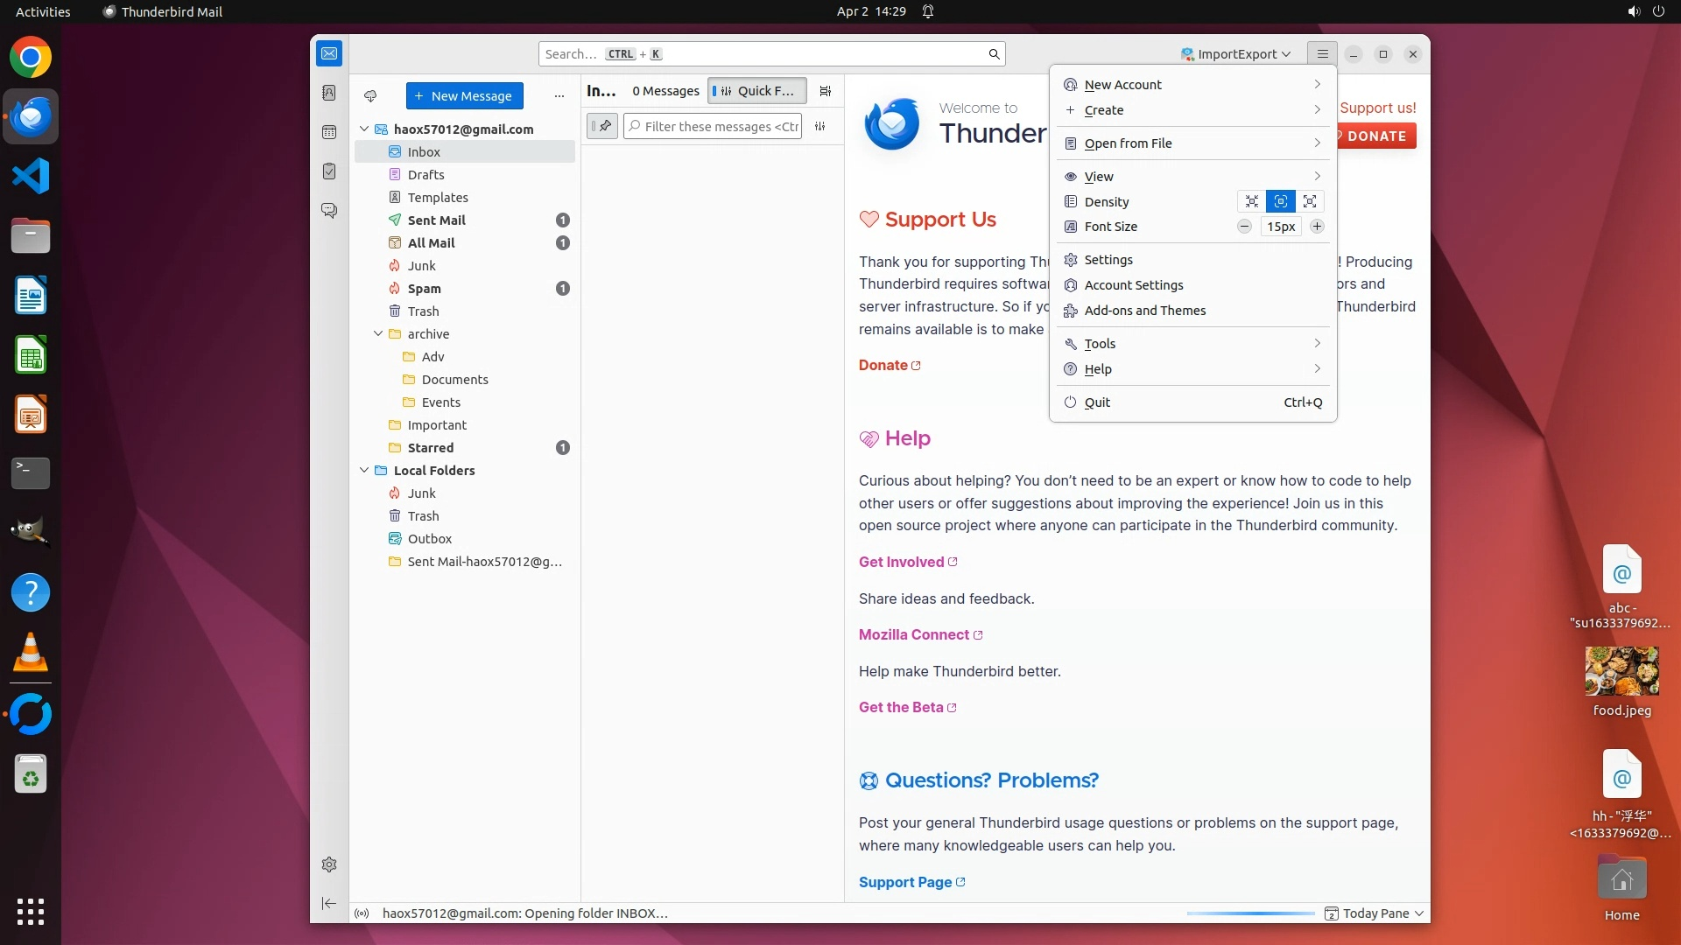Screen dimensions: 1681x945
Task: Toggle the Quick Filter button
Action: pyautogui.click(x=756, y=91)
